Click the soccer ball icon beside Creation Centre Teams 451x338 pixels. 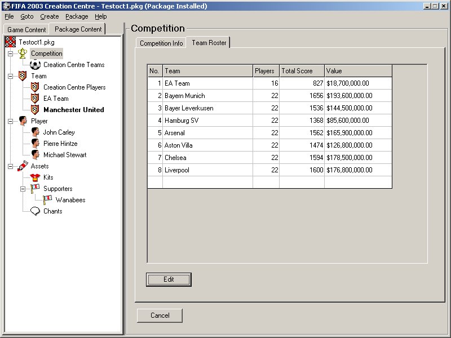(35, 65)
